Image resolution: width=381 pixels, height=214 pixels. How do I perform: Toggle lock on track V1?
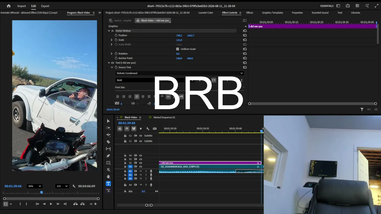pos(125,167)
